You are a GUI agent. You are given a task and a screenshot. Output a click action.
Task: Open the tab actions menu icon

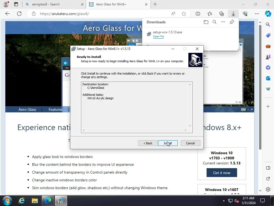click(16, 4)
